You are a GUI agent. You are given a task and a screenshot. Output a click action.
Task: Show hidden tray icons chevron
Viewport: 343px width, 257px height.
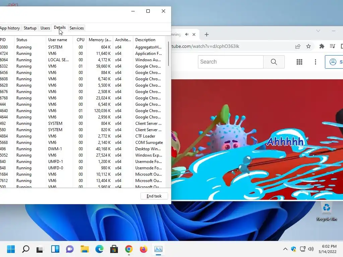point(285,249)
